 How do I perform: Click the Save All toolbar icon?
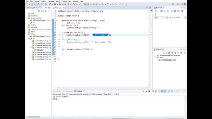(x=35, y=4)
